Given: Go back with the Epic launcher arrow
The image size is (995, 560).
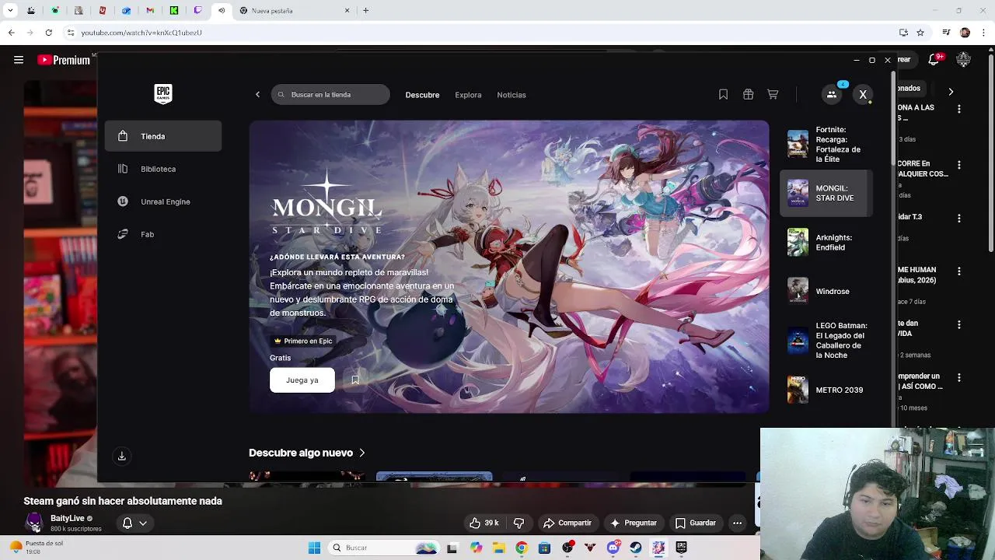Looking at the screenshot, I should (x=258, y=95).
